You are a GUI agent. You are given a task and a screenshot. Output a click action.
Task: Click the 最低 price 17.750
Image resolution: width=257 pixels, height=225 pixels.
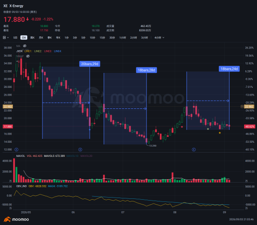(x=44, y=30)
